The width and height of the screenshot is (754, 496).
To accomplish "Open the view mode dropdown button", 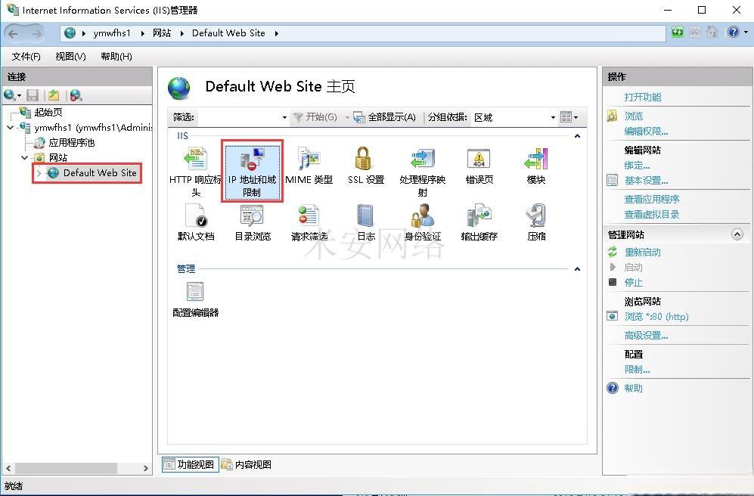I will pyautogui.click(x=569, y=117).
